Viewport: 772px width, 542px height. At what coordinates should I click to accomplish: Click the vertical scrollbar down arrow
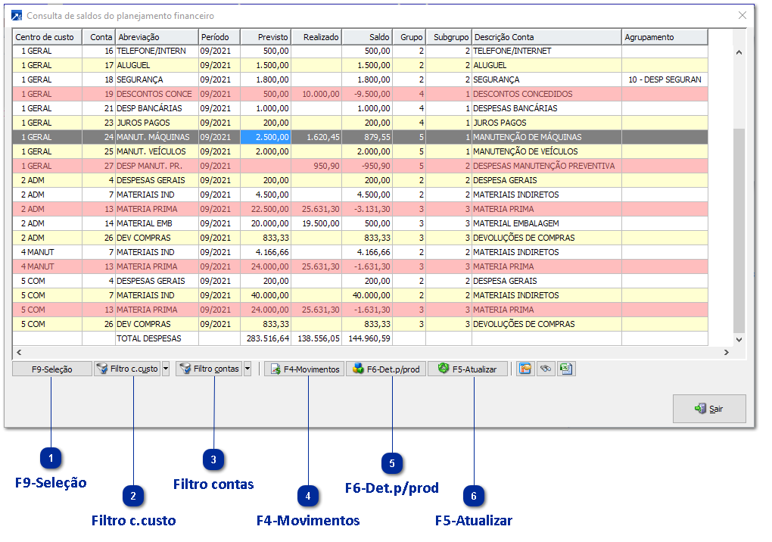click(737, 338)
